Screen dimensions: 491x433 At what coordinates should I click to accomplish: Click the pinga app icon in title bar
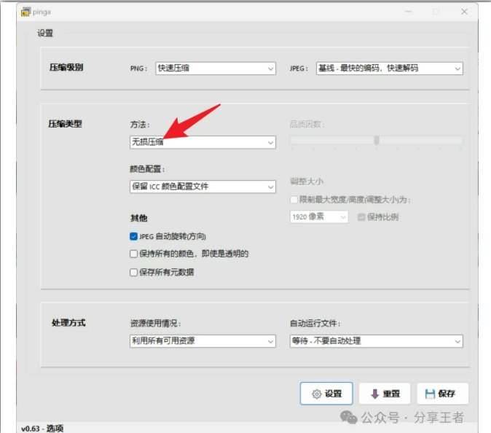(26, 11)
